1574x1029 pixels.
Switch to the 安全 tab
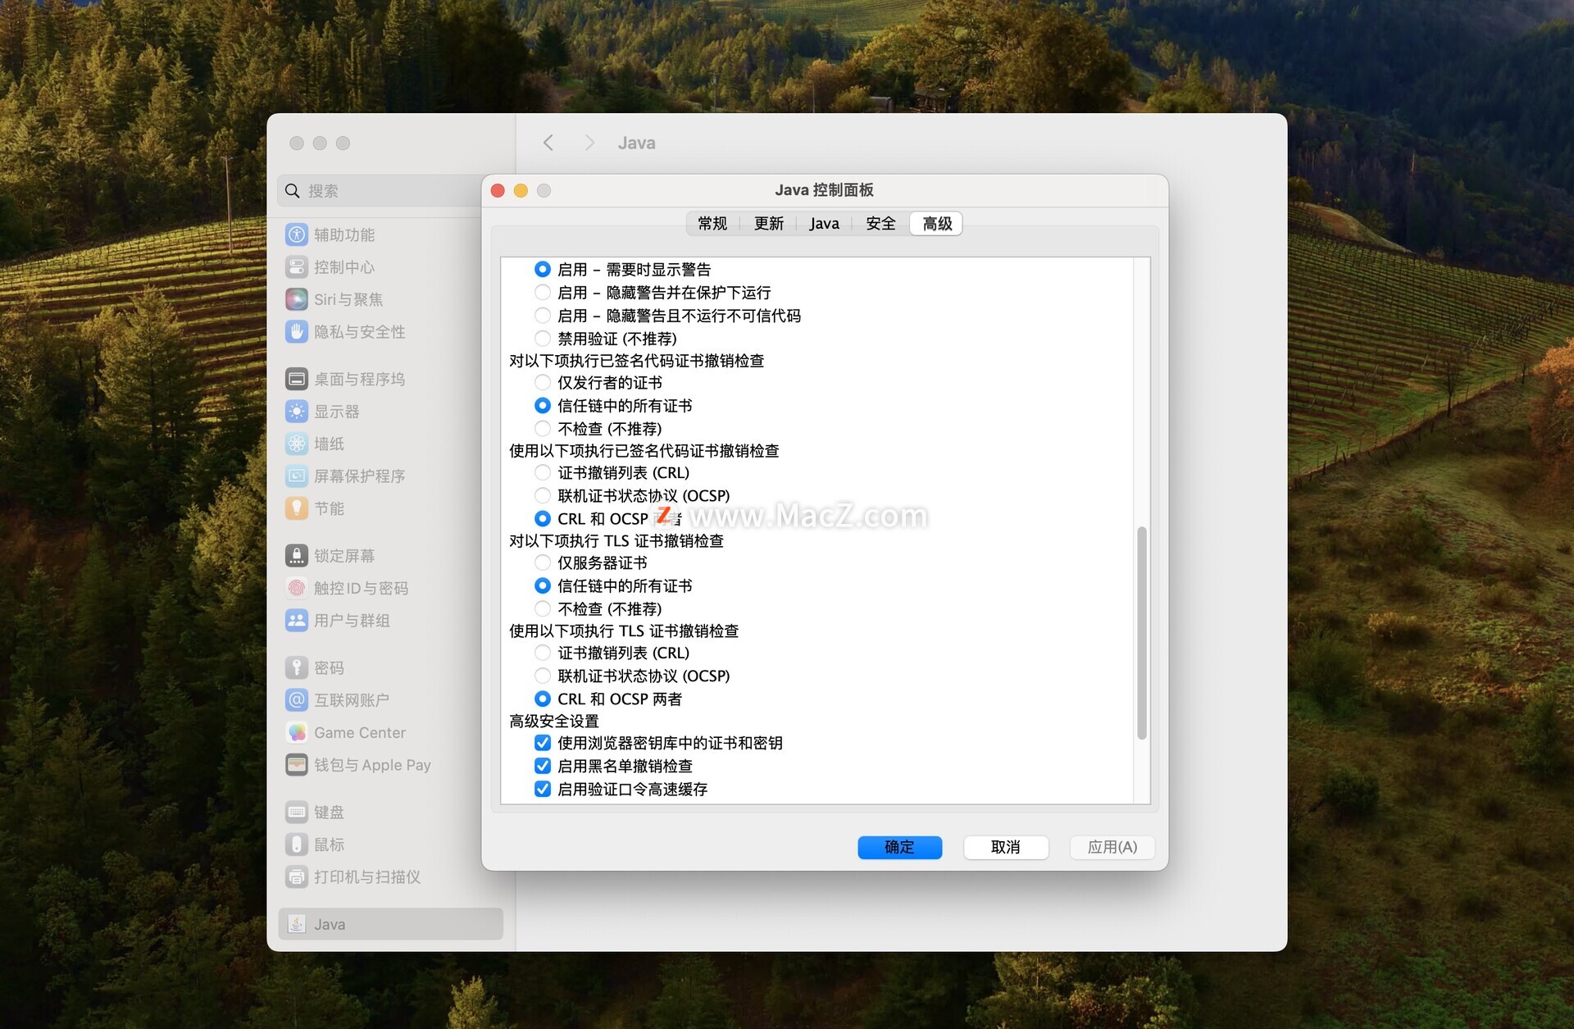[x=880, y=223]
